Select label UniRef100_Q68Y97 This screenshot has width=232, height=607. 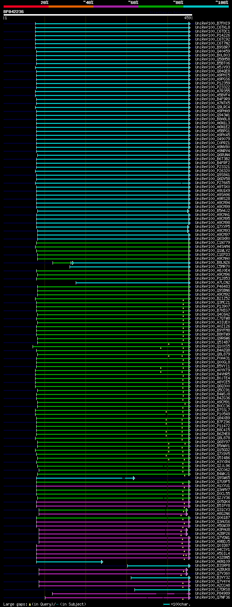tap(212, 442)
